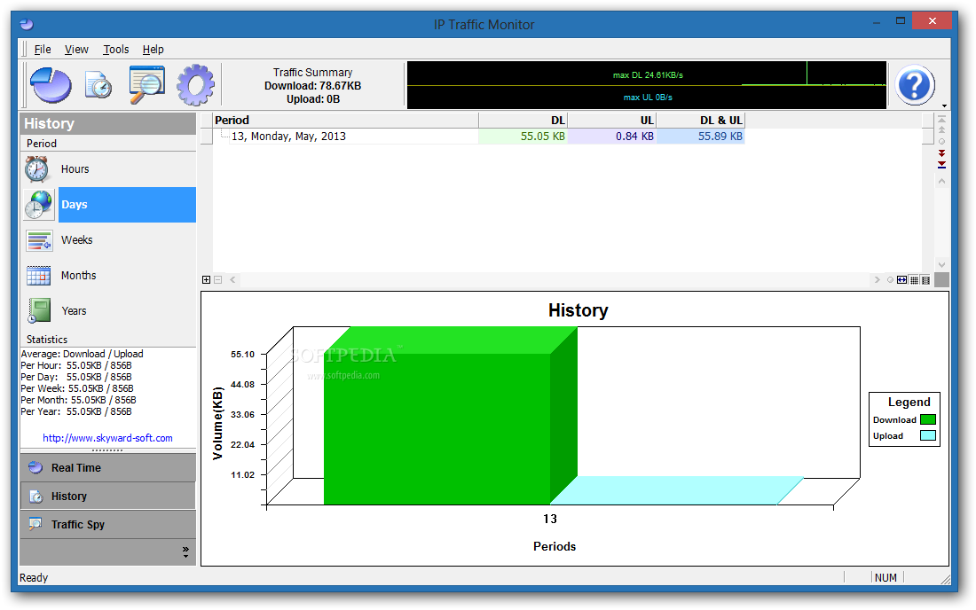Click page down red double arrow
The width and height of the screenshot is (976, 610).
click(x=941, y=153)
